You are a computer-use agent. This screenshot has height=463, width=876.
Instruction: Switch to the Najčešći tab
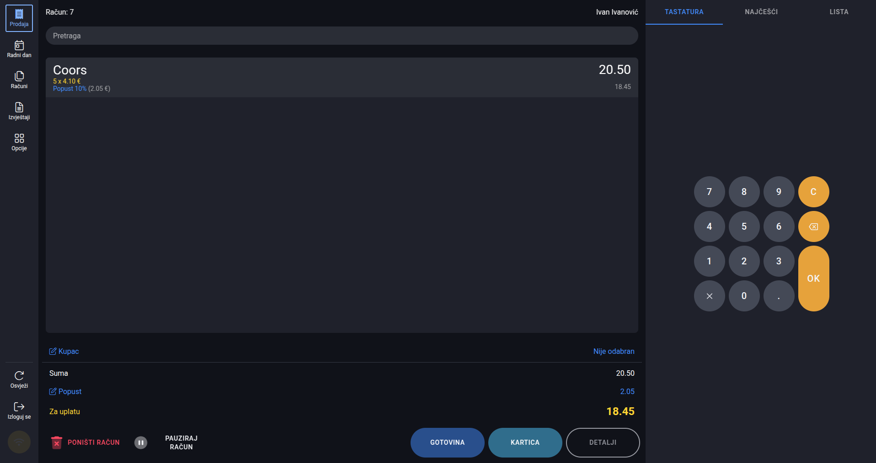[761, 12]
